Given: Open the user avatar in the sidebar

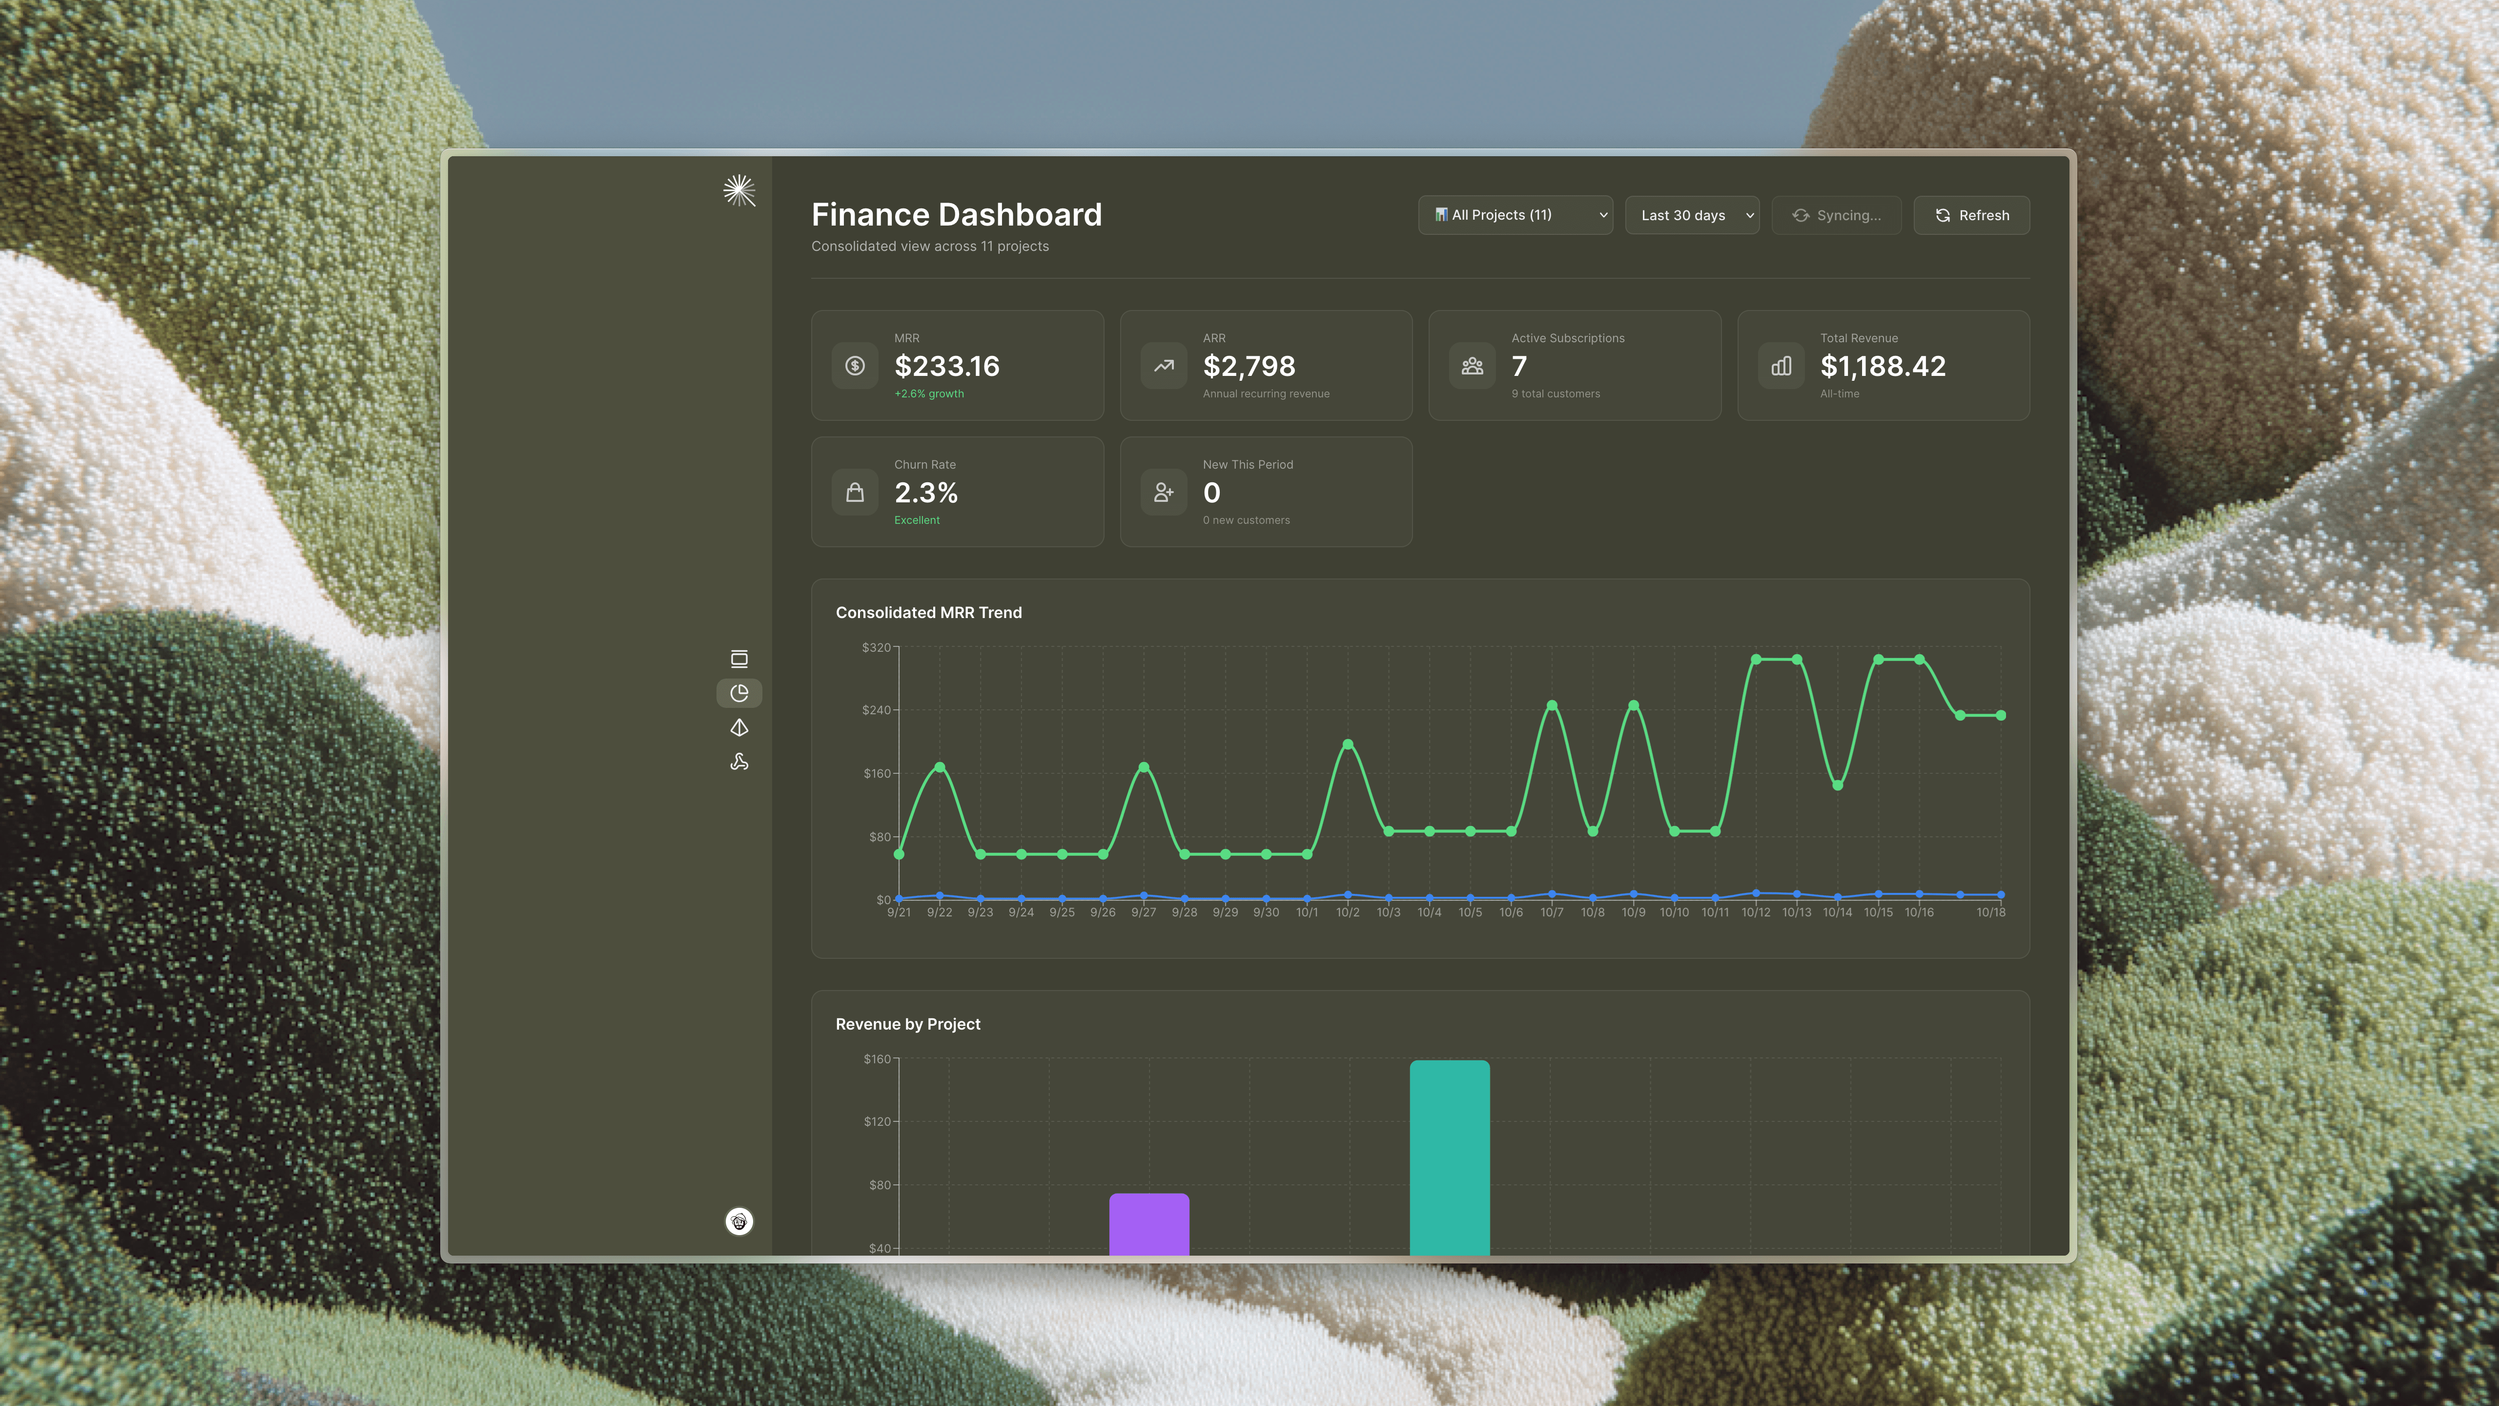Looking at the screenshot, I should (x=739, y=1220).
